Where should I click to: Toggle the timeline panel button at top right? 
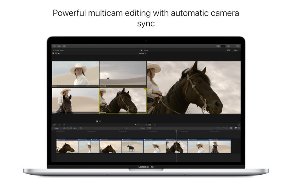(223, 46)
